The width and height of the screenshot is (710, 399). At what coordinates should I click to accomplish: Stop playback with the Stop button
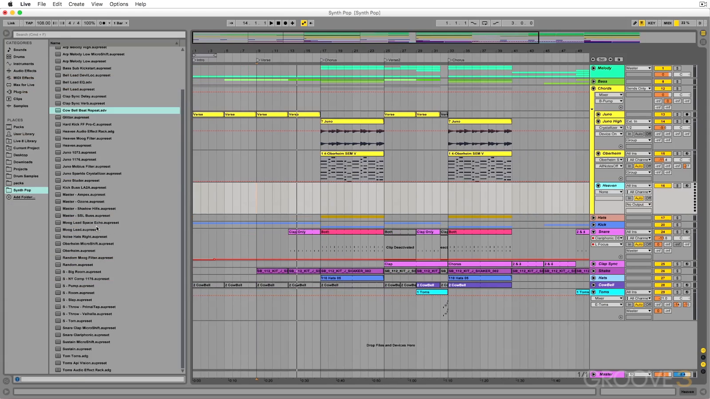[x=279, y=23]
